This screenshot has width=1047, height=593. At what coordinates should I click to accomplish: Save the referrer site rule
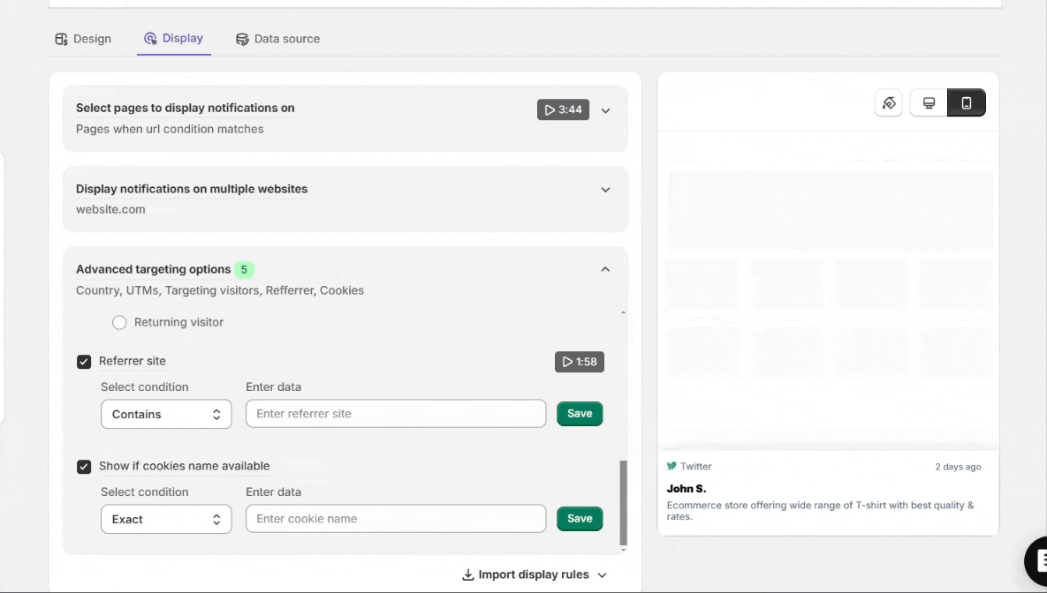coord(580,414)
